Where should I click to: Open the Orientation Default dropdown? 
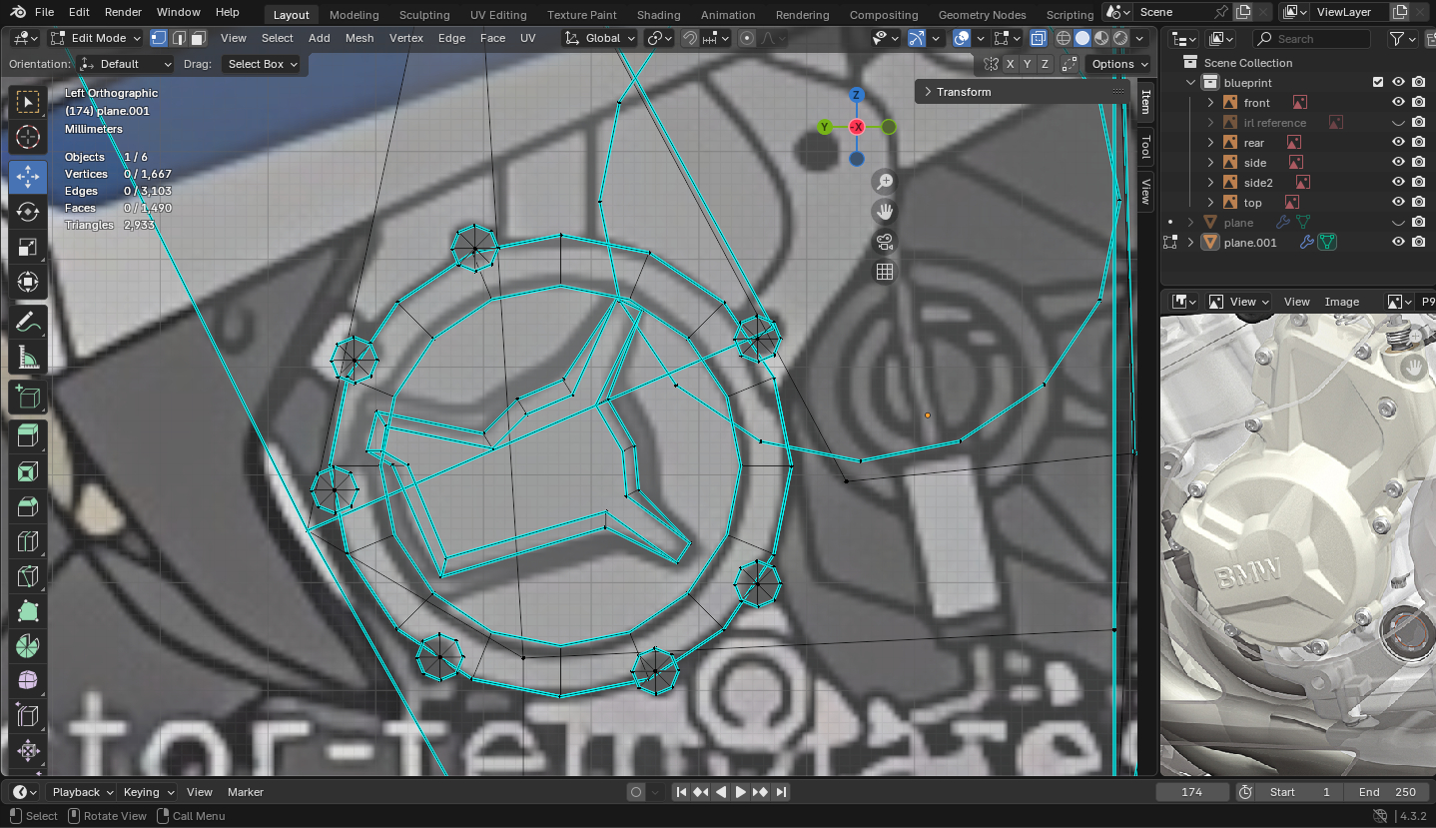pyautogui.click(x=126, y=64)
